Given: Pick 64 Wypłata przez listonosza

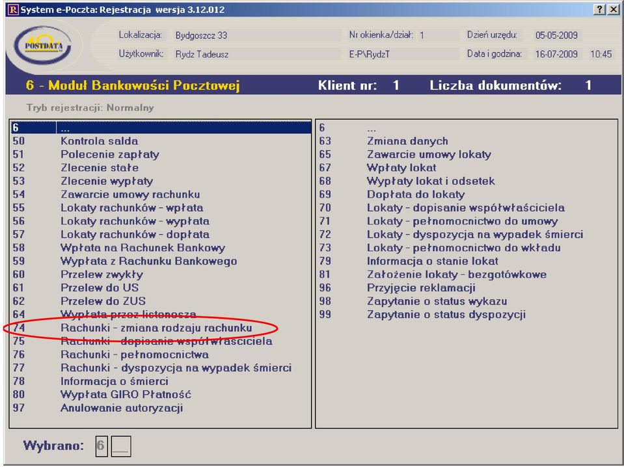Looking at the screenshot, I should (x=160, y=314).
